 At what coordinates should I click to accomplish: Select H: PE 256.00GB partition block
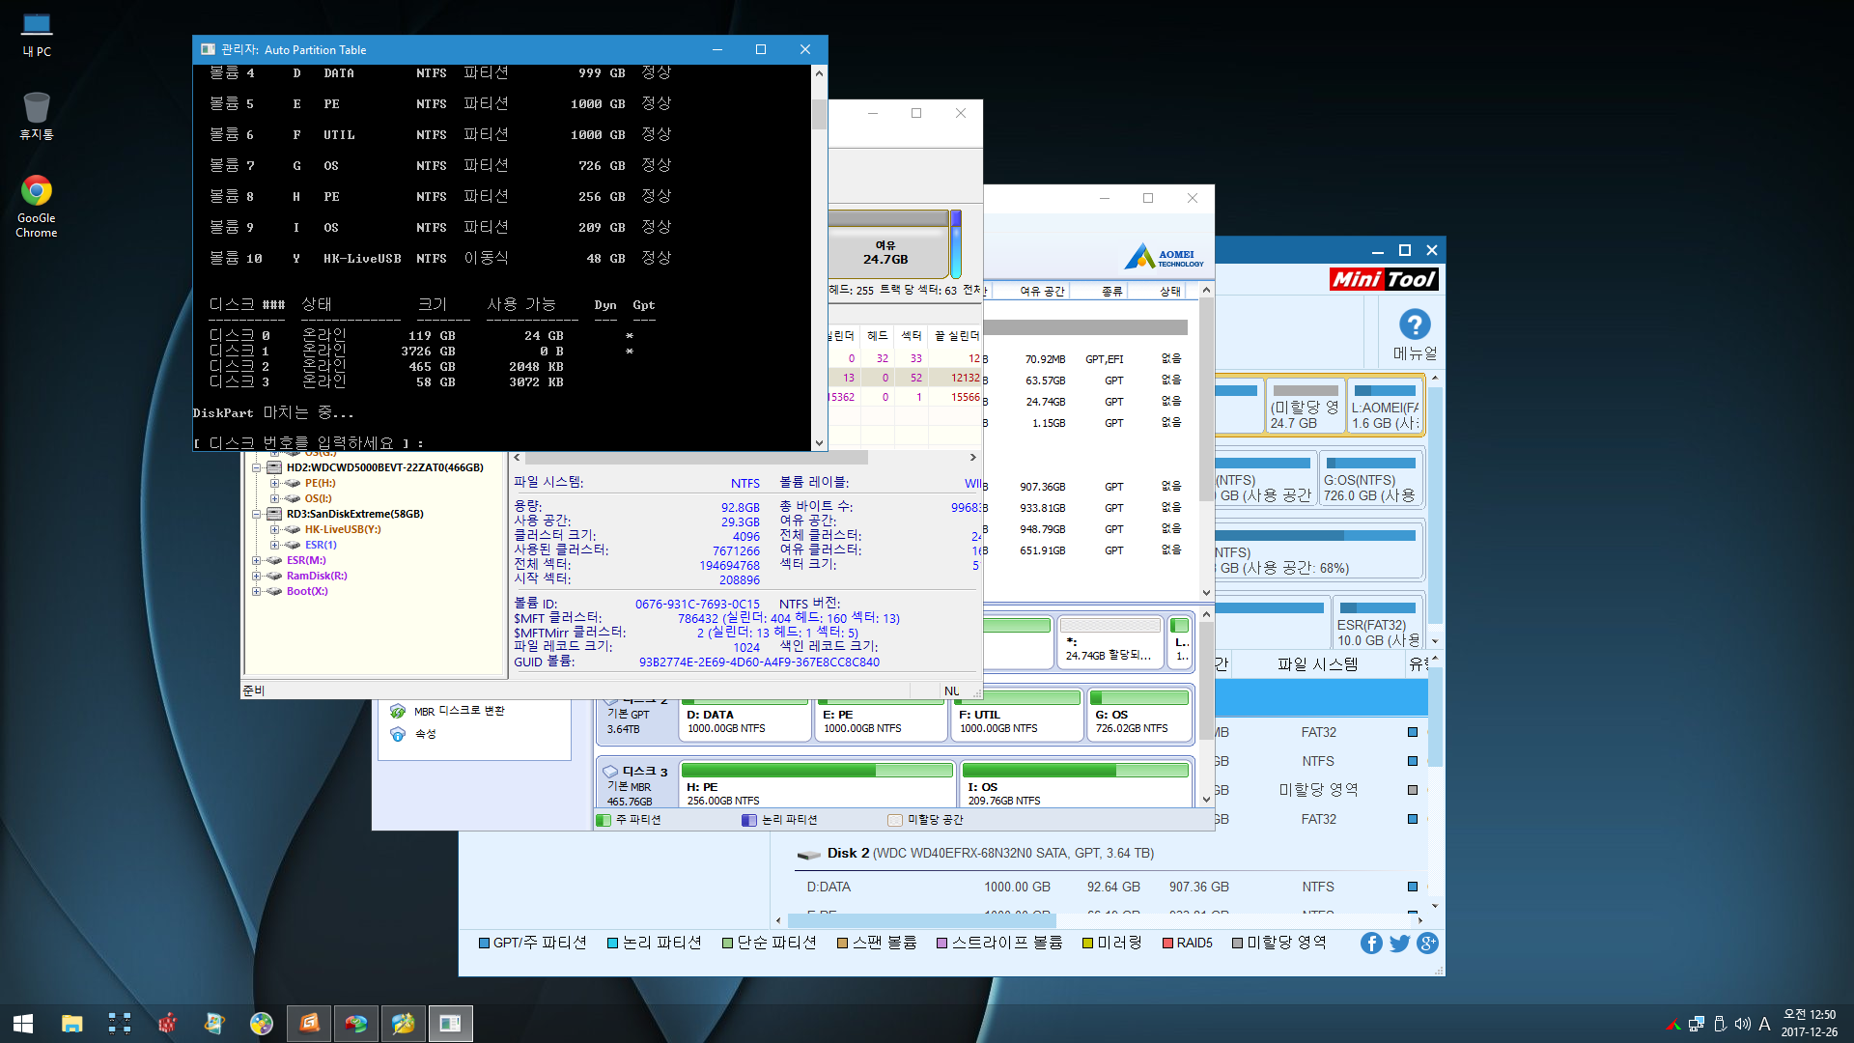(x=817, y=784)
